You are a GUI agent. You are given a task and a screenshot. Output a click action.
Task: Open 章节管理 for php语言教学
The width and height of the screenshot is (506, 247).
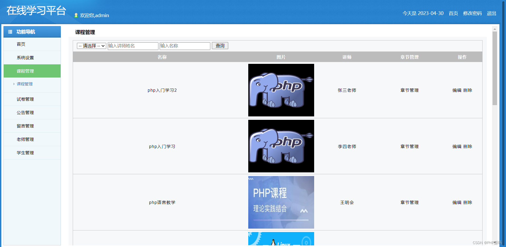(x=410, y=202)
